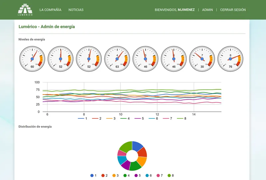Select legend dot 4 under donut chart
The image size is (266, 180).
click(x=127, y=175)
